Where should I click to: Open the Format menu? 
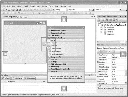point(45,6)
